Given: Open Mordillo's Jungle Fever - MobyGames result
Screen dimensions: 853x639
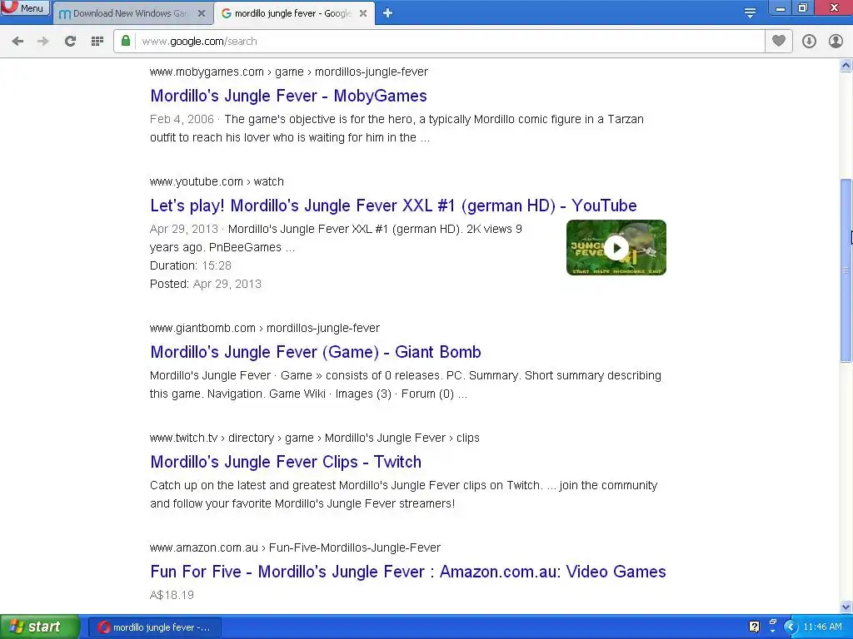Looking at the screenshot, I should 288,96.
